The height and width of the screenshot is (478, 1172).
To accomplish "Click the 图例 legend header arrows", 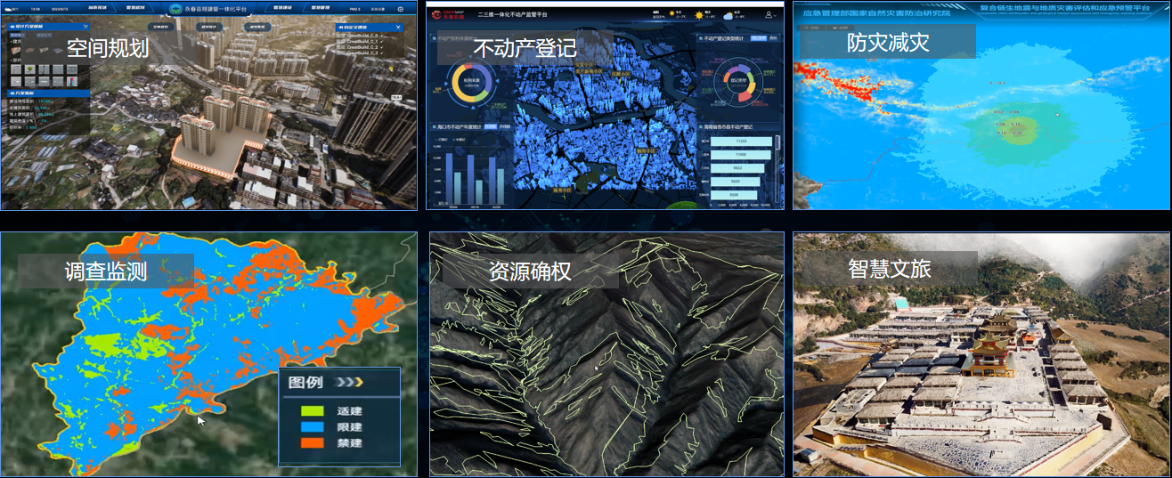I will 349,382.
